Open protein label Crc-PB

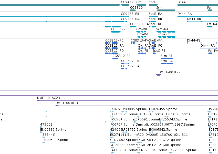pos(143,51)
